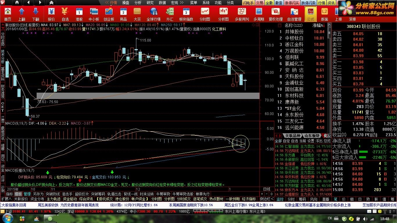Click the back arrow in title bar
This screenshot has height=223, width=397.
pyautogui.click(x=28, y=3)
